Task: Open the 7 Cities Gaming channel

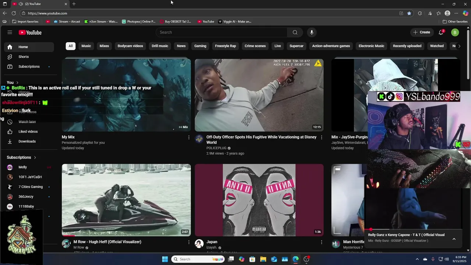Action: [x=29, y=187]
